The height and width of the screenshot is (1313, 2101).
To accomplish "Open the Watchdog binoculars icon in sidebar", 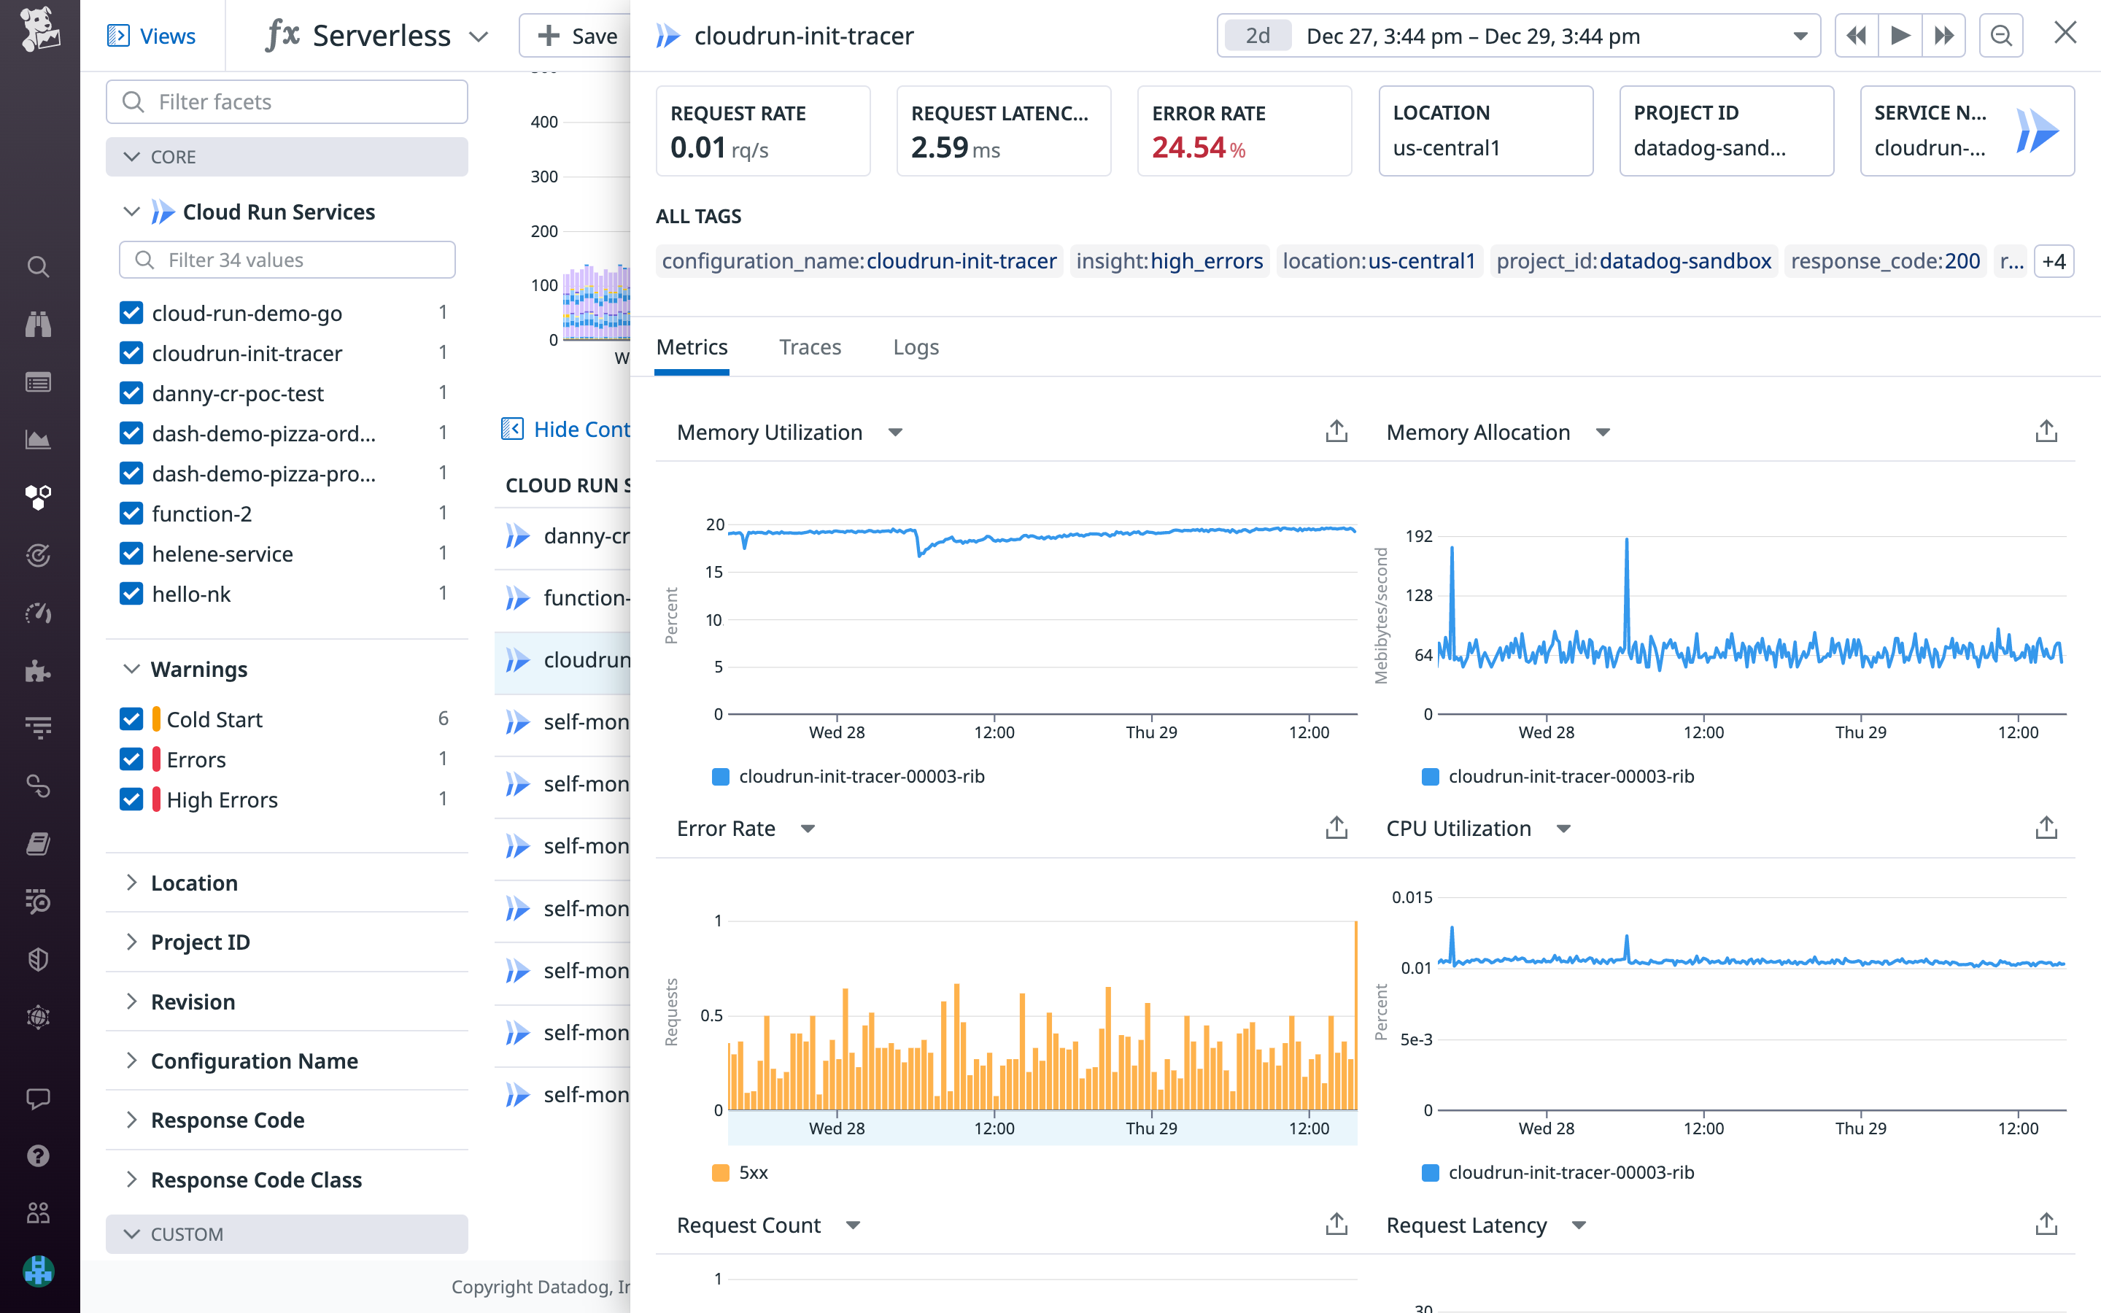I will (38, 324).
